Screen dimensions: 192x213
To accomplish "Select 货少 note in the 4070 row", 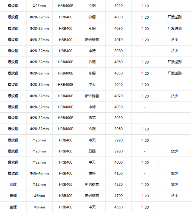I will pyautogui.click(x=174, y=96).
